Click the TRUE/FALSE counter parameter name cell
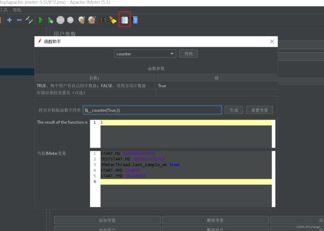Viewport: 324px width, 231px height. pyautogui.click(x=95, y=85)
